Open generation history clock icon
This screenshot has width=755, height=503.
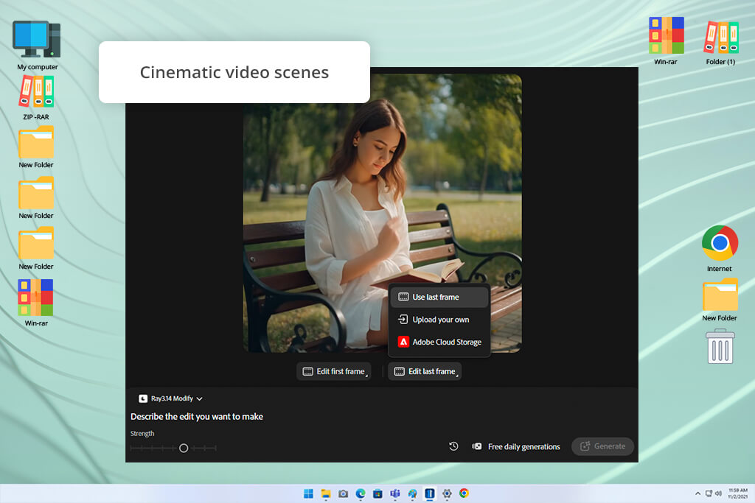[x=453, y=446]
